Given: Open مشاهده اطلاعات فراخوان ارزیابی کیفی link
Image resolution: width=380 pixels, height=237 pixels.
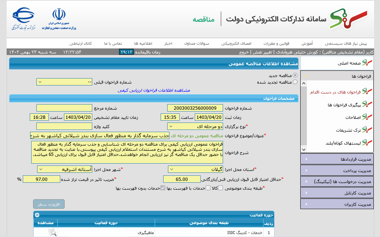Looking at the screenshot, I should point(154,90).
